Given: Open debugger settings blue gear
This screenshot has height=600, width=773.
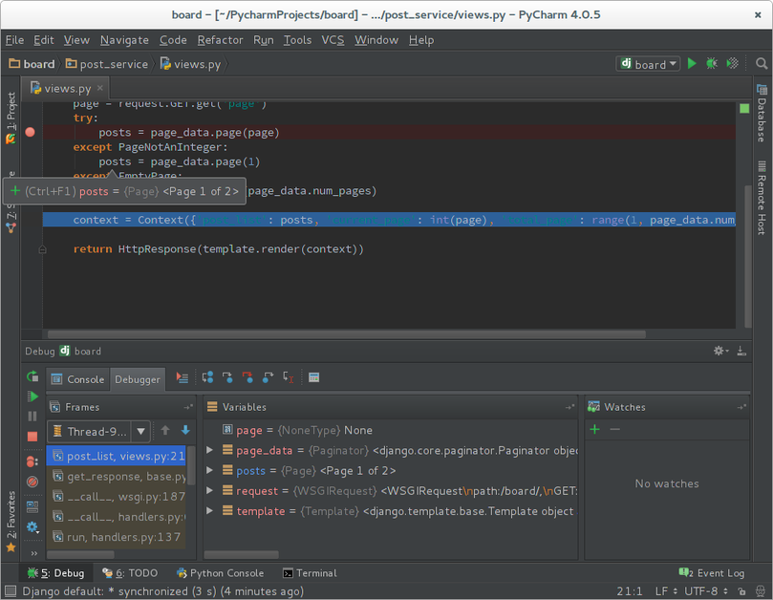Looking at the screenshot, I should pyautogui.click(x=32, y=527).
